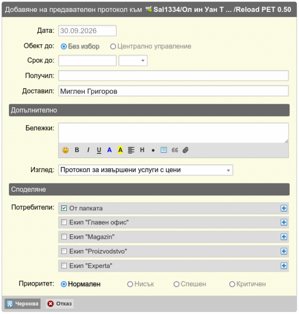
Task: Select Без избор radio option
Action: click(64, 46)
